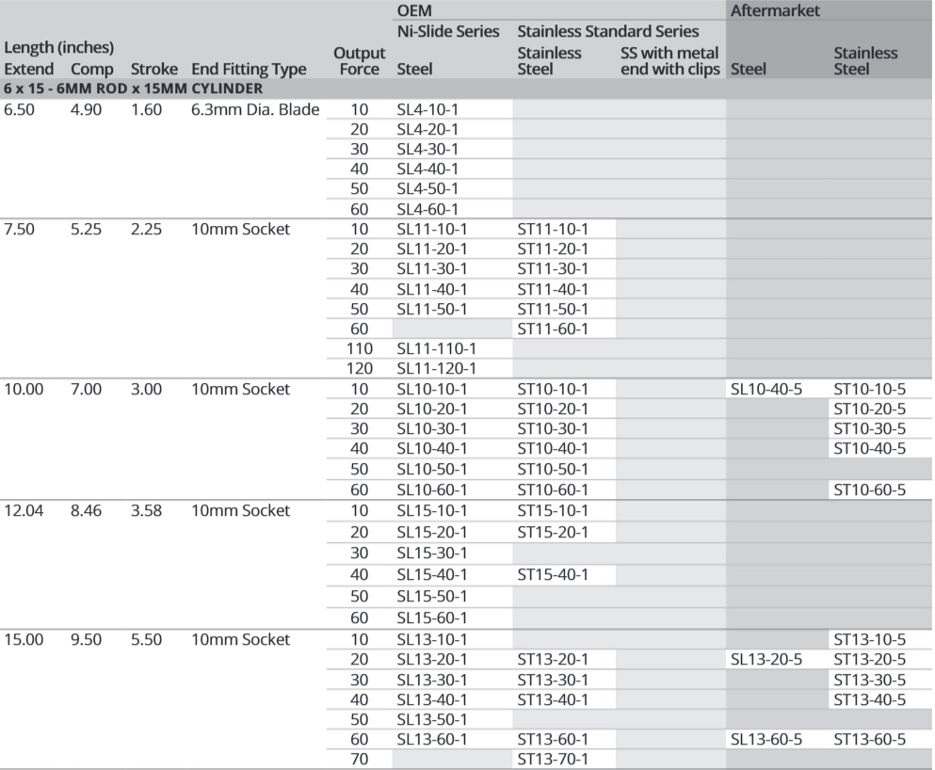Select aftermarket stainless part ST13-10-5
Viewport: 935px width, 770px height.
[x=869, y=640]
